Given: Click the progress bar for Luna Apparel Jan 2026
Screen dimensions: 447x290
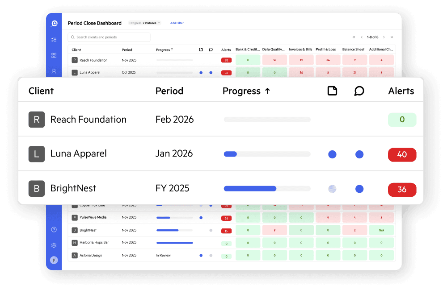Looking at the screenshot, I should (267, 154).
